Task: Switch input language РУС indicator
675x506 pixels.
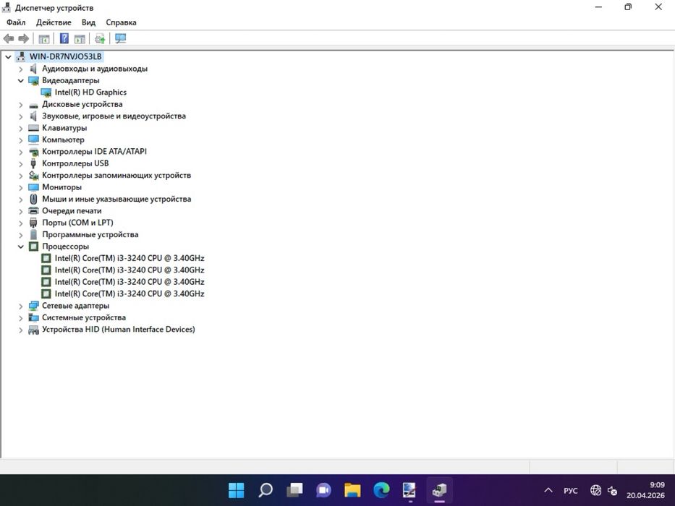Action: [x=570, y=491]
